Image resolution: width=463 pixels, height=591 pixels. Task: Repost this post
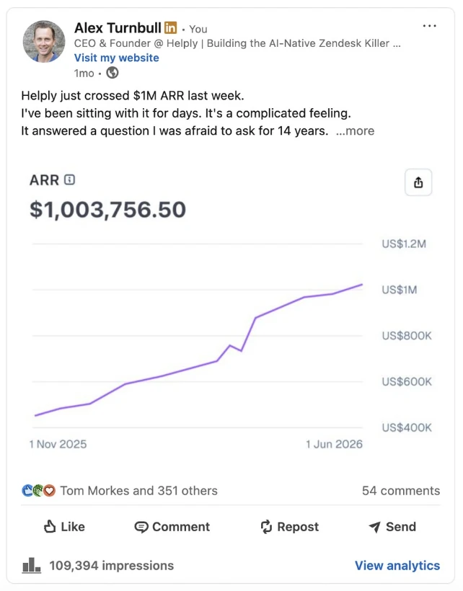(x=290, y=527)
